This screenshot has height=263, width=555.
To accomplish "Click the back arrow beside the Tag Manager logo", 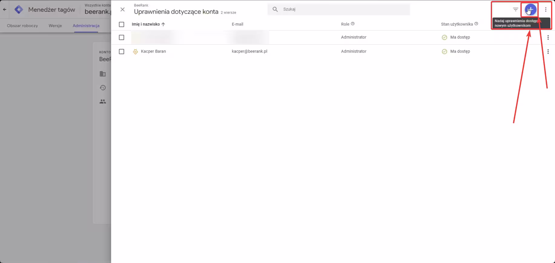I will (5, 10).
